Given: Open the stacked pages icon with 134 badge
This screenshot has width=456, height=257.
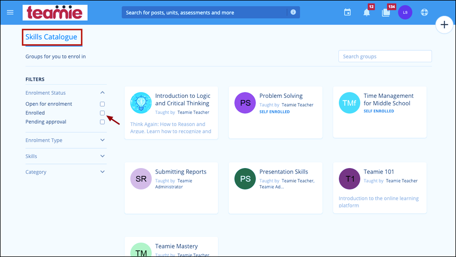Looking at the screenshot, I should (x=386, y=12).
